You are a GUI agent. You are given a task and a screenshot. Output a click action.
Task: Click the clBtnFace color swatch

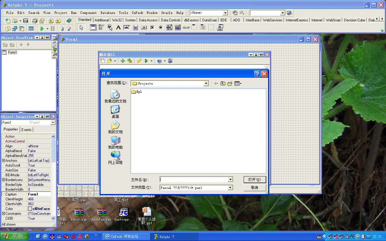(30, 209)
